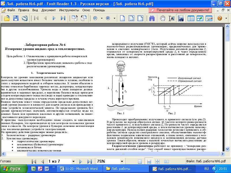Click the vertical scrollbar up arrow

(x=227, y=27)
